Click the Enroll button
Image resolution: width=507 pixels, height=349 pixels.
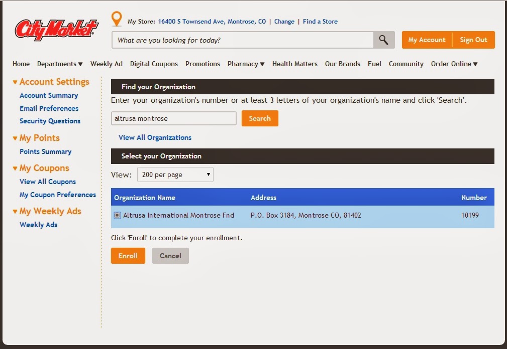click(128, 256)
